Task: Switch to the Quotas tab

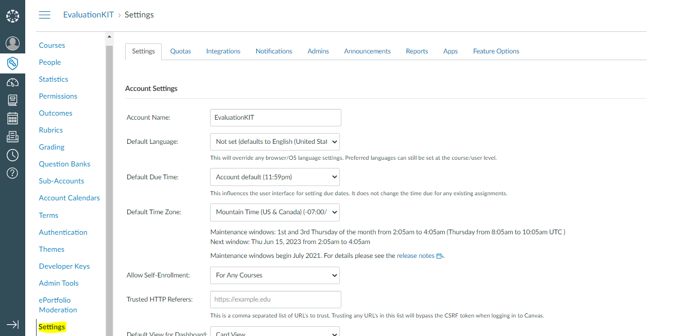Action: (x=180, y=51)
